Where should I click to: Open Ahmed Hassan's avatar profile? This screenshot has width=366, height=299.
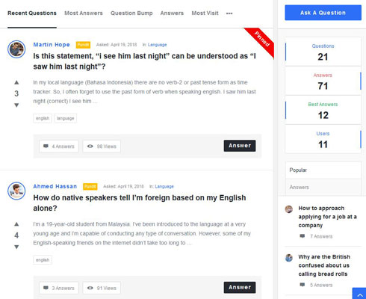[x=16, y=191]
